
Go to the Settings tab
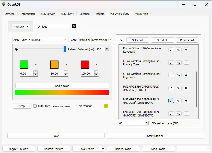pyautogui.click(x=85, y=14)
